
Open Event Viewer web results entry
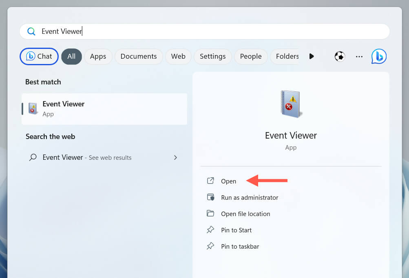(104, 157)
